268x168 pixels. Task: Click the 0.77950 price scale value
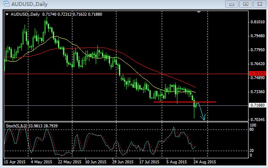pos(257,50)
